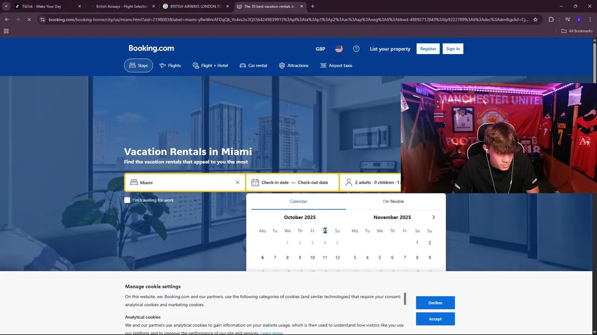The height and width of the screenshot is (335, 597).
Task: Open the help question mark icon
Action: point(356,49)
